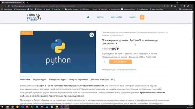
Task: Open the Fender Play bookmark
Action: 56,9
